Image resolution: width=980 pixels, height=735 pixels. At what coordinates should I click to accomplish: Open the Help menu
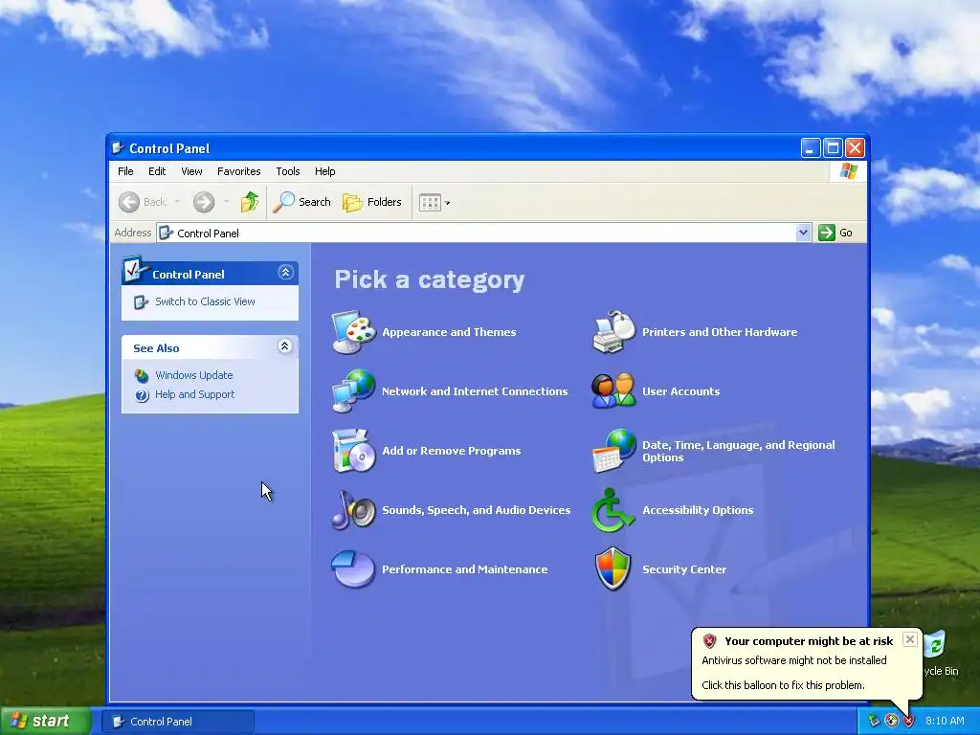point(325,171)
